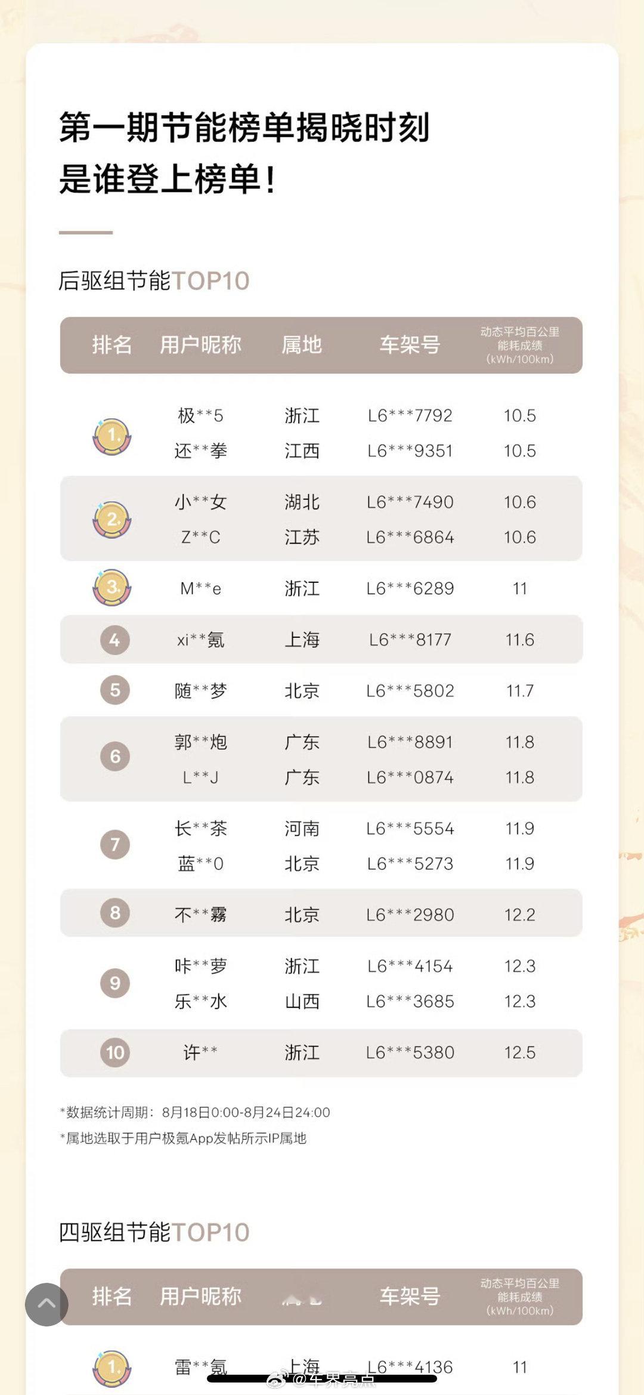Viewport: 644px width, 1395px height.
Task: Click VIN L6***5380 in rank 10 row
Action: click(x=410, y=1053)
